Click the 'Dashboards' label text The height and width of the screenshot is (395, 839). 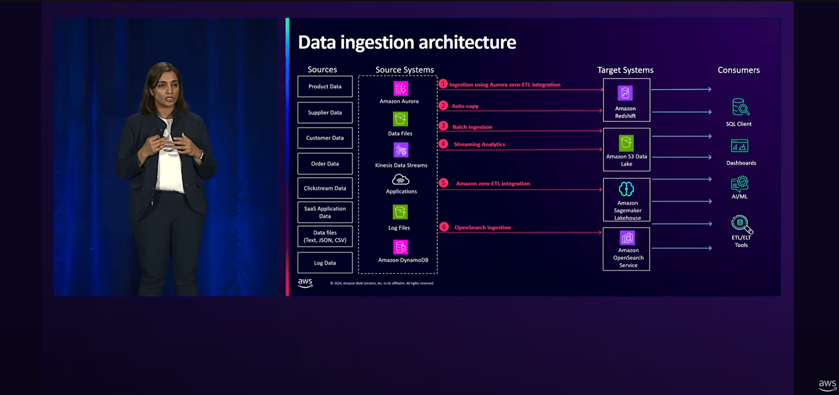pos(741,163)
